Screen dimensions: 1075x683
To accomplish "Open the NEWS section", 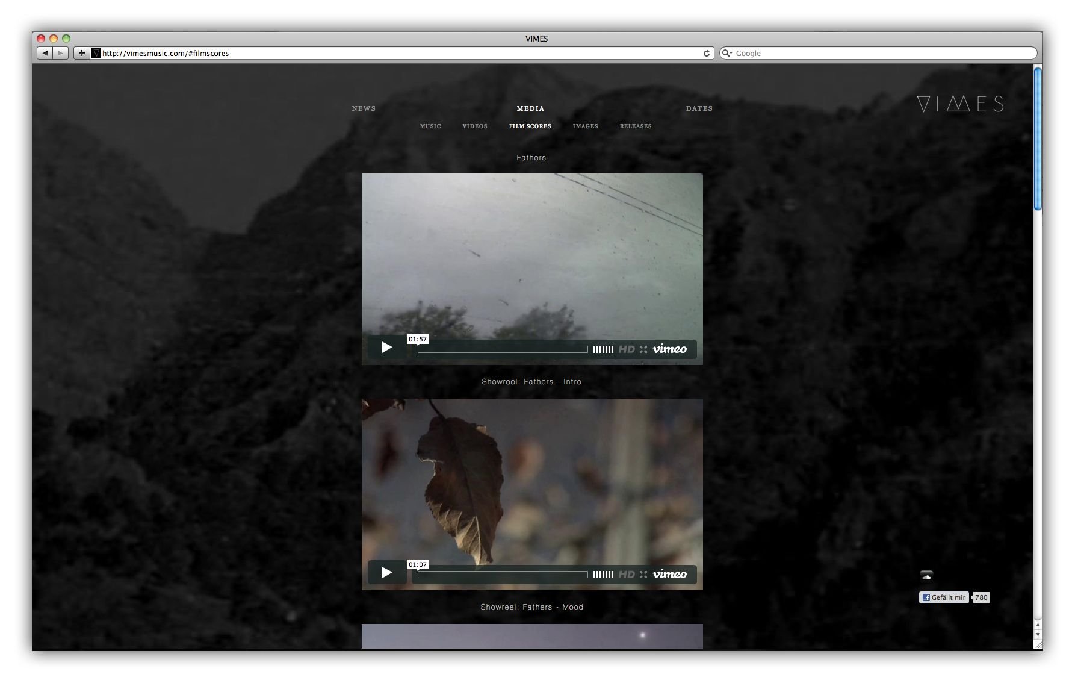I will tap(364, 108).
